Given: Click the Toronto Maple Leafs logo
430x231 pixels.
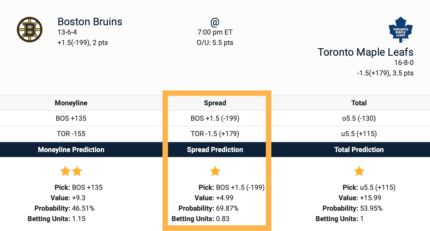Looking at the screenshot, I should [x=400, y=30].
